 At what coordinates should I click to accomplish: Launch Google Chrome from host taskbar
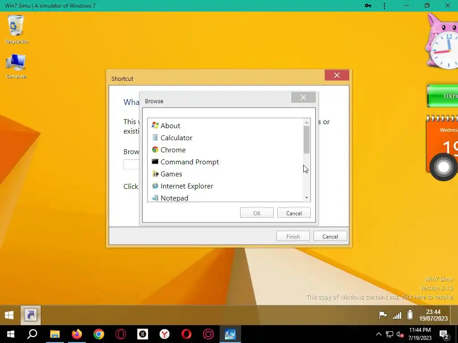click(x=99, y=334)
